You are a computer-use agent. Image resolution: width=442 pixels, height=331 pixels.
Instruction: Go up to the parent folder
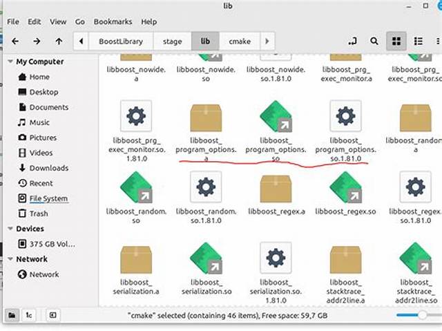(x=59, y=41)
